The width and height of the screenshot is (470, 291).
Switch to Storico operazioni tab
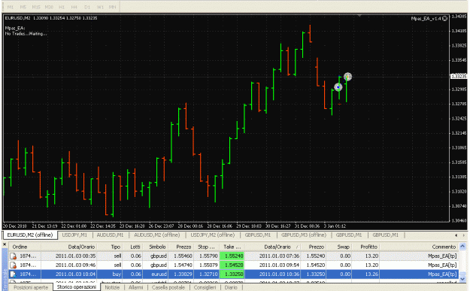[77, 287]
